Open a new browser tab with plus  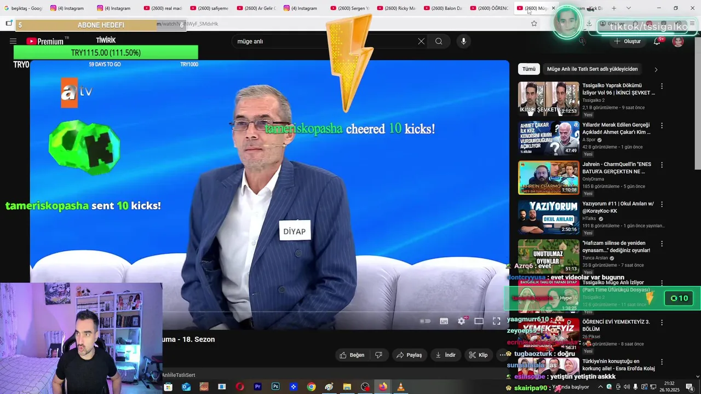[x=614, y=8]
